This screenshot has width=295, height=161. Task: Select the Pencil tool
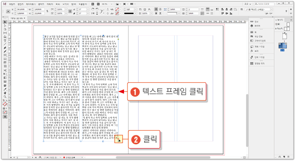click(5, 52)
